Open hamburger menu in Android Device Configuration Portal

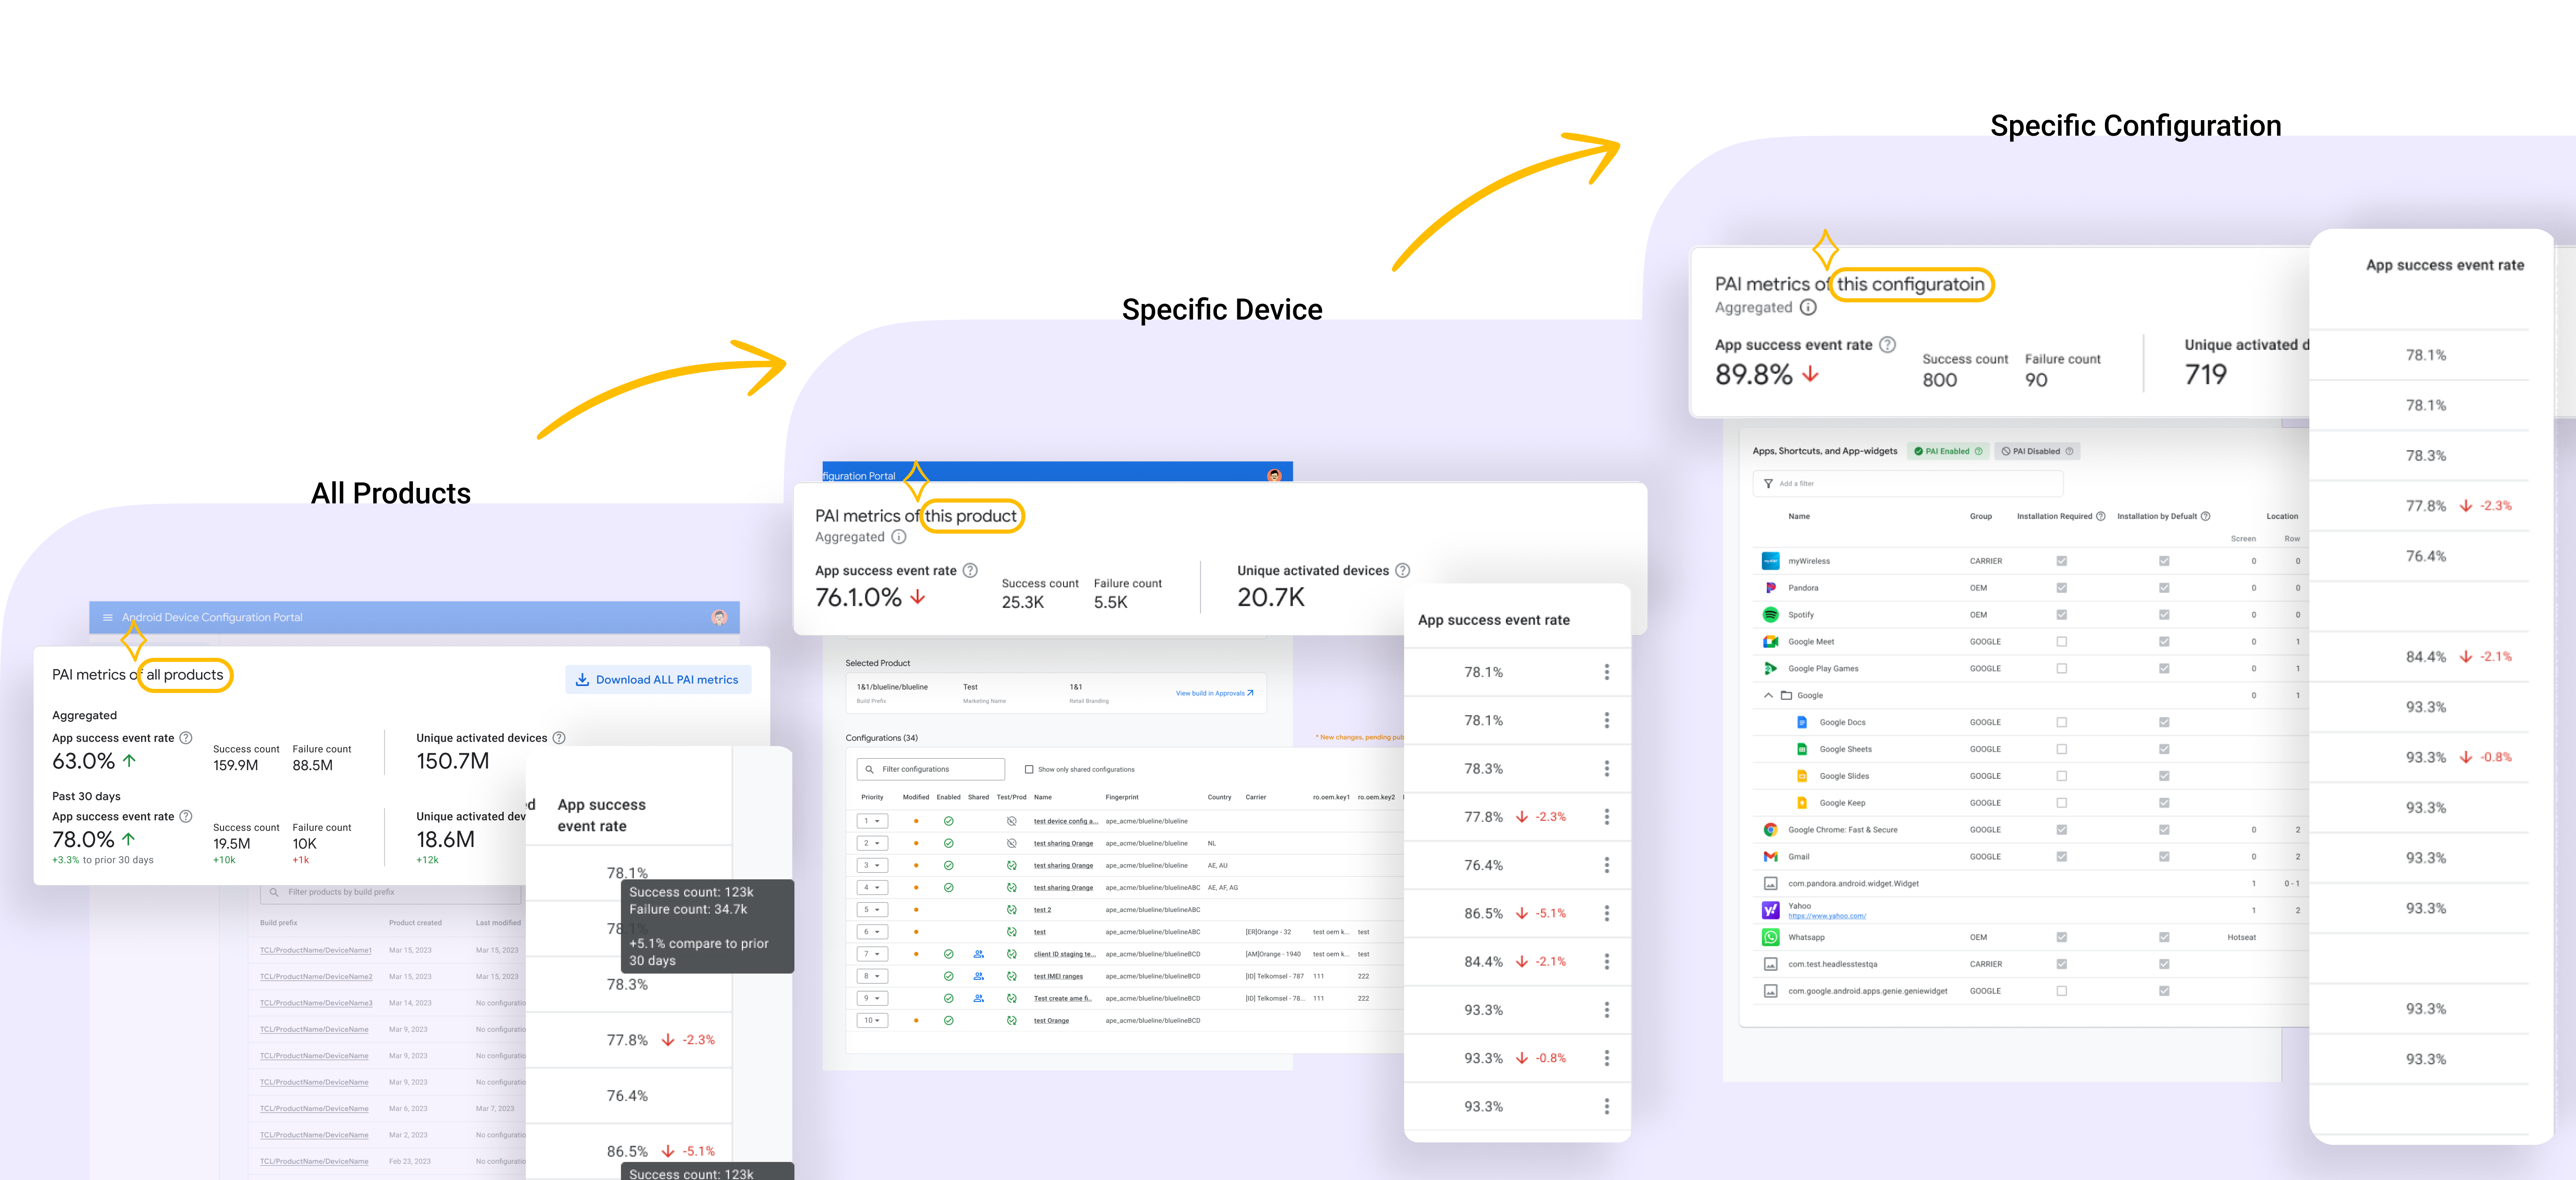[108, 617]
